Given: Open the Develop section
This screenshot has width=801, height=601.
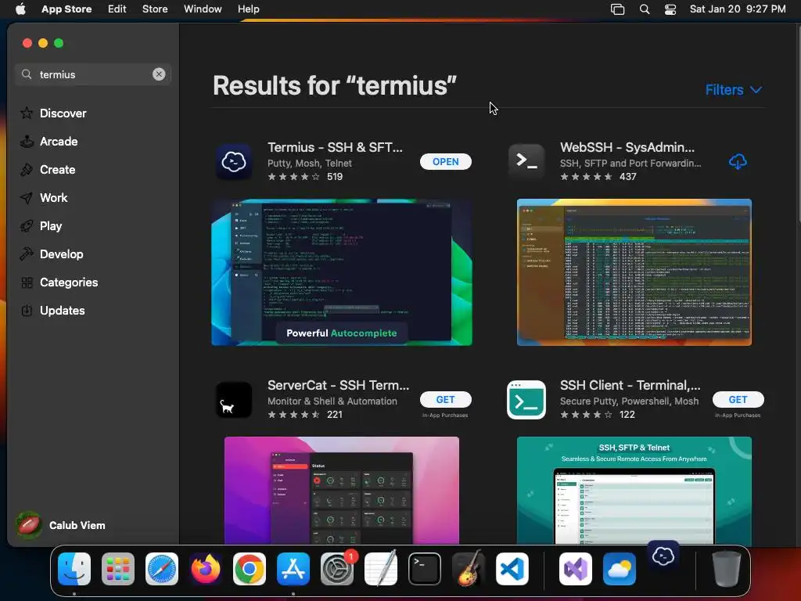Looking at the screenshot, I should (x=61, y=254).
